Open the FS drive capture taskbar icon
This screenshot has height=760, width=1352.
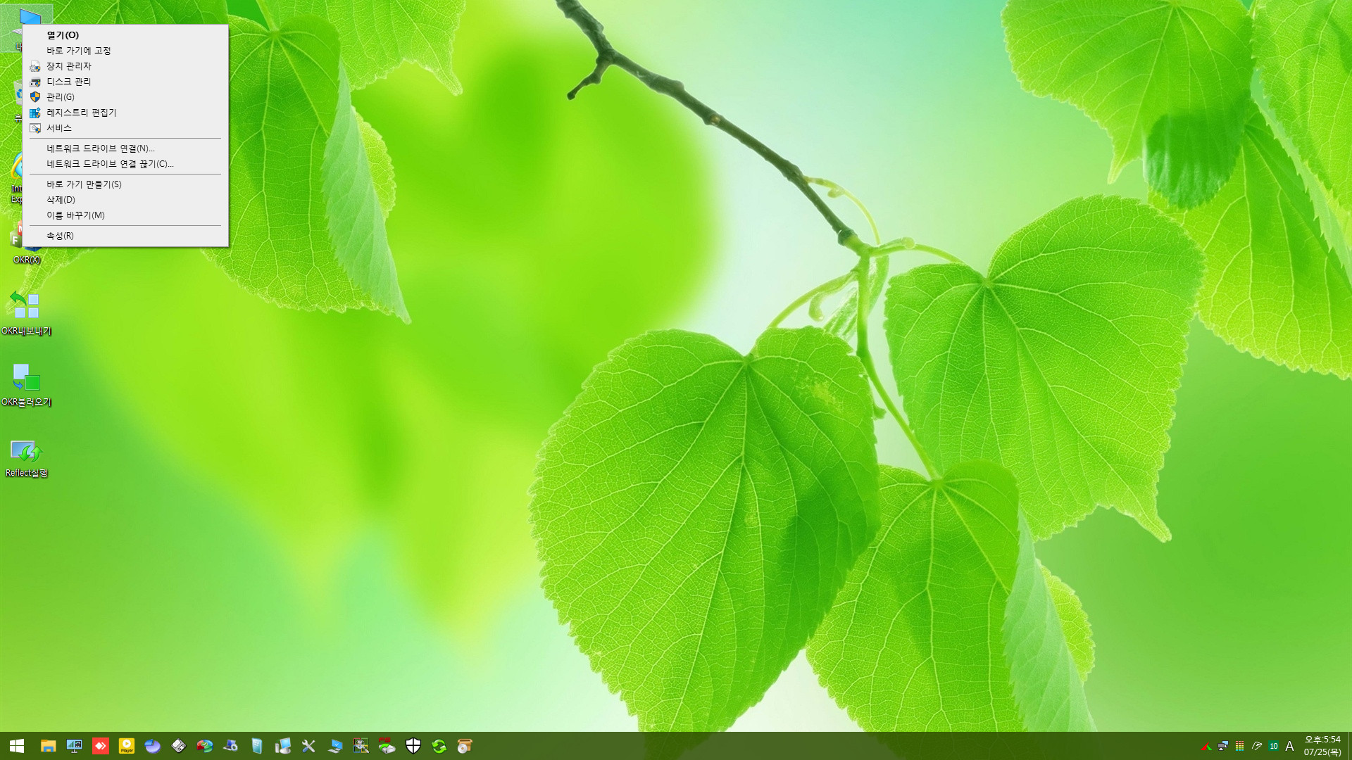[387, 746]
